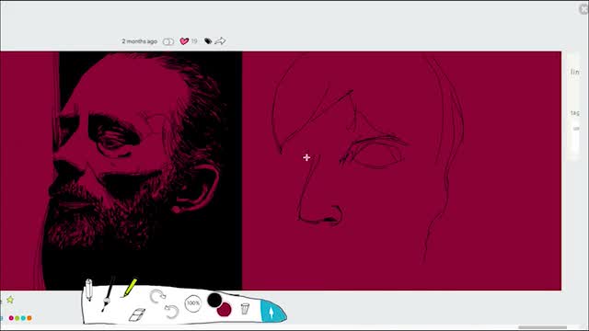The image size is (589, 331).
Task: Click the undo arrow in drawing toolbar
Action: [172, 312]
